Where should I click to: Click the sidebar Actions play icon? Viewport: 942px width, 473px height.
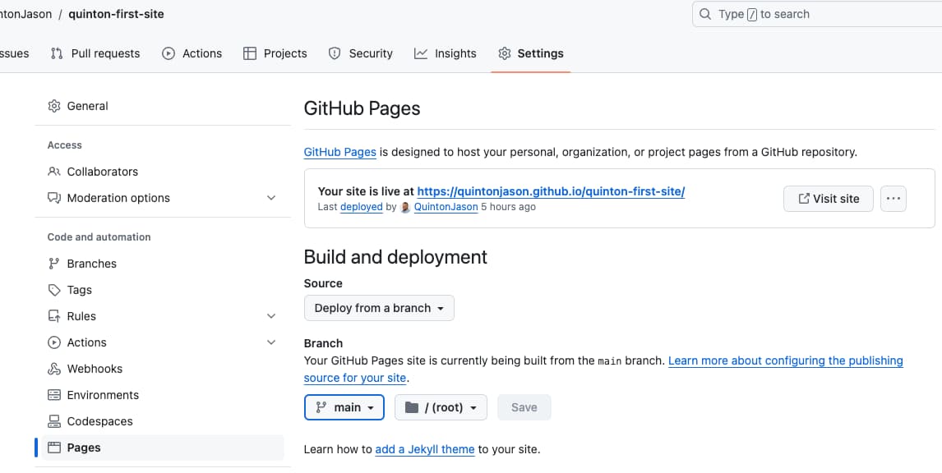[x=54, y=342]
